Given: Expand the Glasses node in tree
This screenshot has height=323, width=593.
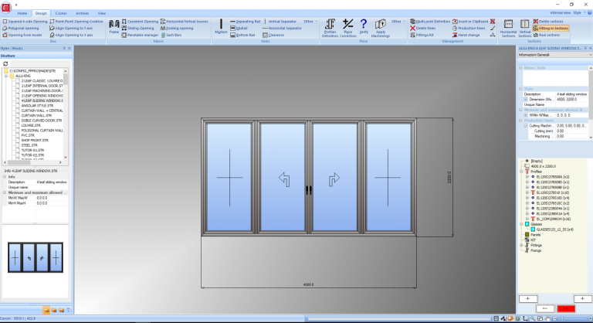Looking at the screenshot, I should [520, 224].
